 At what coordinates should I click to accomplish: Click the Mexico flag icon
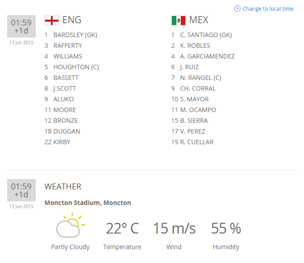coord(178,21)
